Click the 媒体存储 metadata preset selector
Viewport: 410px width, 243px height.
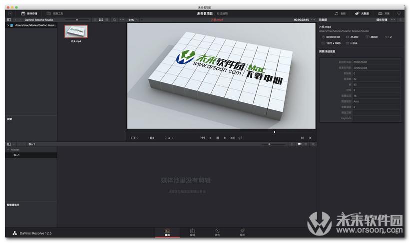click(x=382, y=19)
